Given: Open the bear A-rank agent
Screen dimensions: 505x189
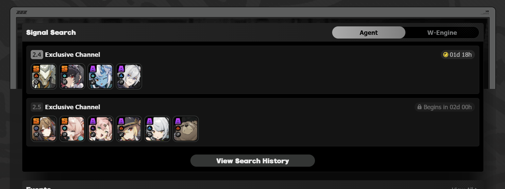Looking at the screenshot, I should pyautogui.click(x=186, y=129).
